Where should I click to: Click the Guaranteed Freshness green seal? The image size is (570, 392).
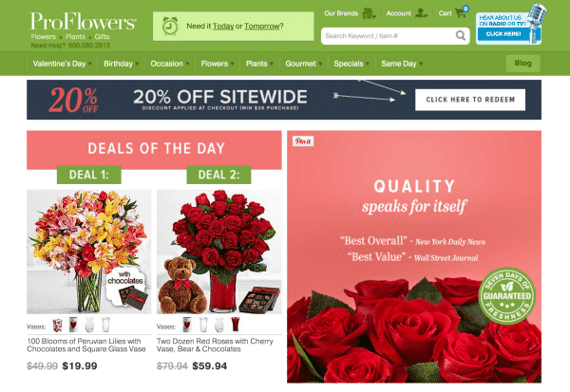click(x=506, y=296)
